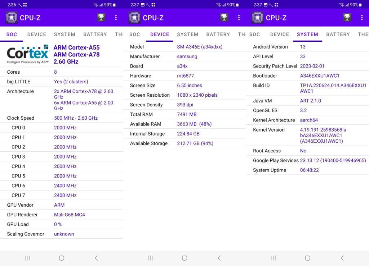
Task: Tap the home button in left screen
Action: click(61, 258)
